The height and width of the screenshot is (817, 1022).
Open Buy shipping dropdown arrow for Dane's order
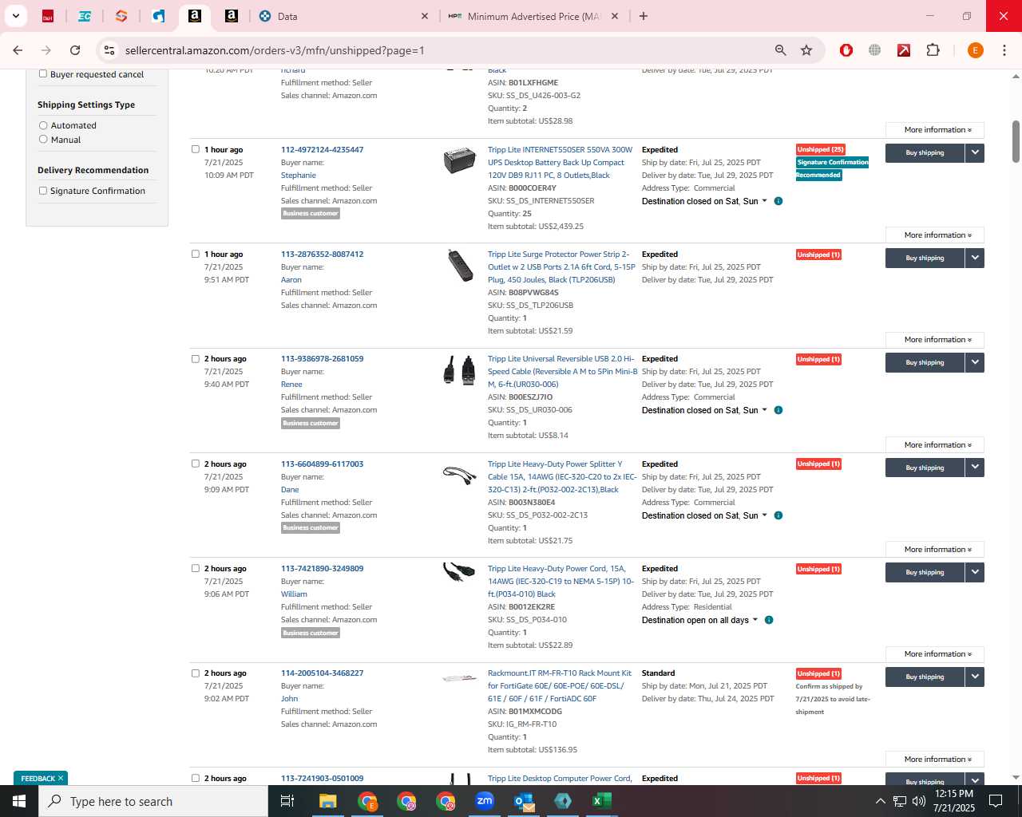point(975,468)
